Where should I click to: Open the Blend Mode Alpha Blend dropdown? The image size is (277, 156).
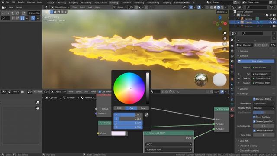click(x=264, y=104)
